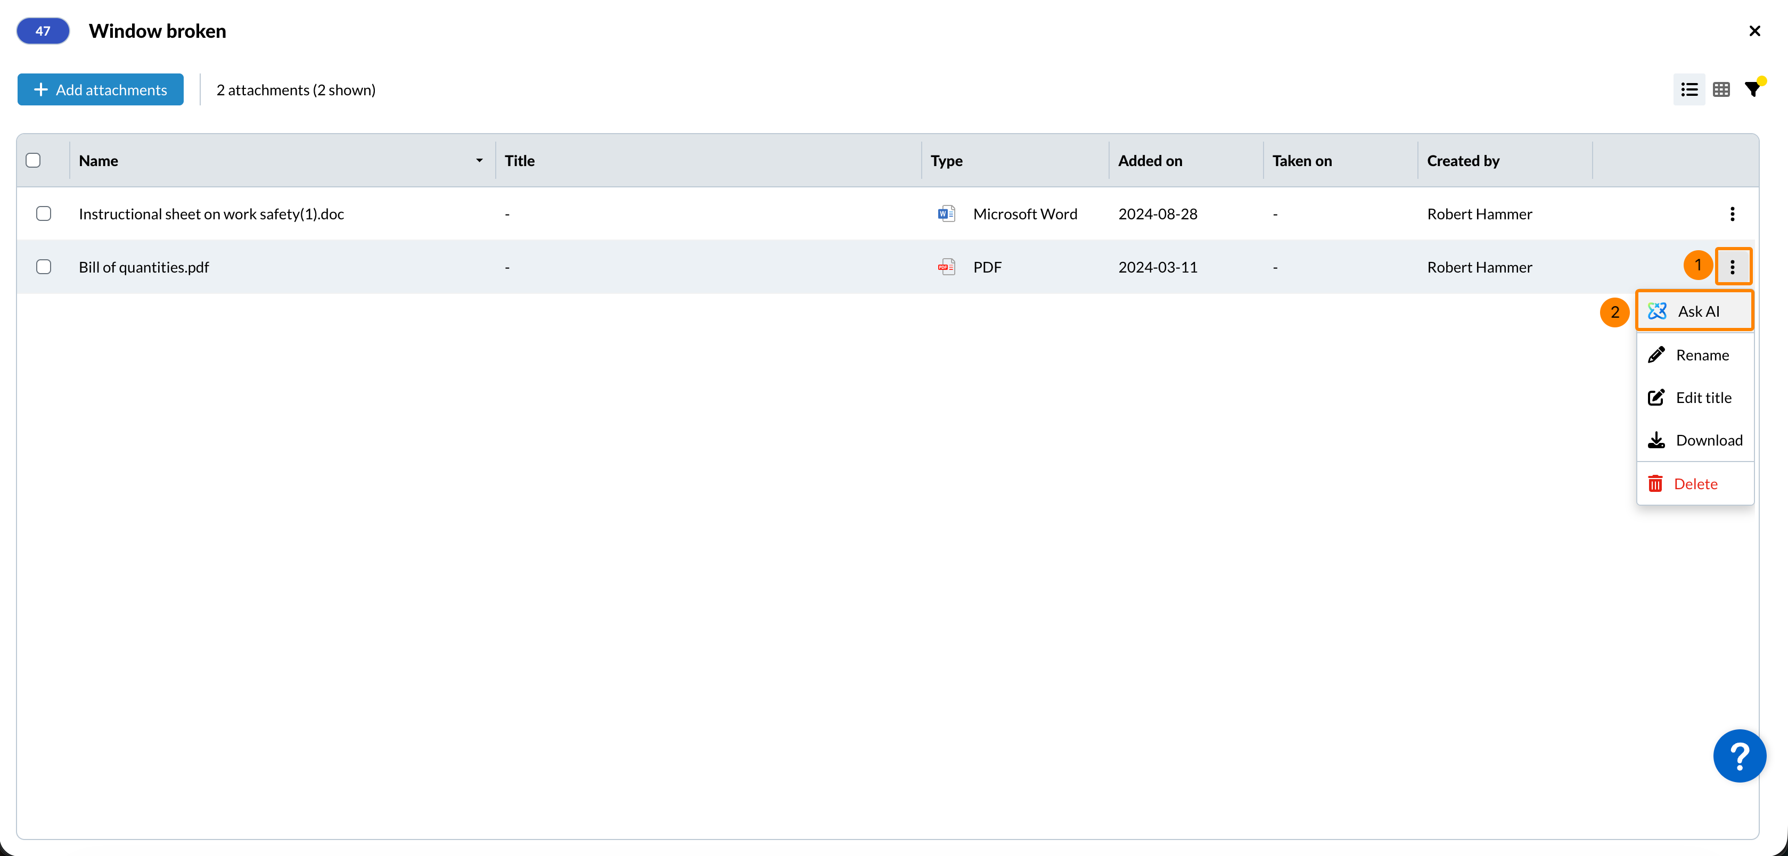Click the blue help question mark
This screenshot has height=856, width=1788.
(x=1738, y=755)
